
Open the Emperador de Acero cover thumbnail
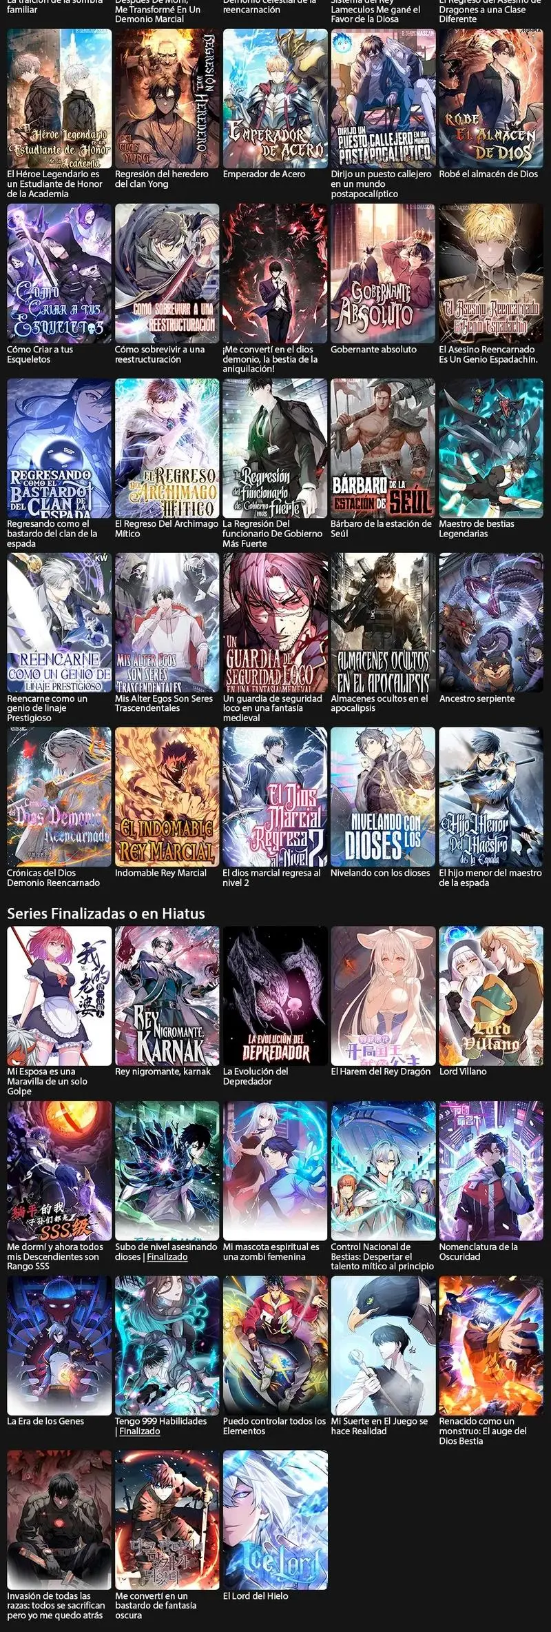coord(275,99)
